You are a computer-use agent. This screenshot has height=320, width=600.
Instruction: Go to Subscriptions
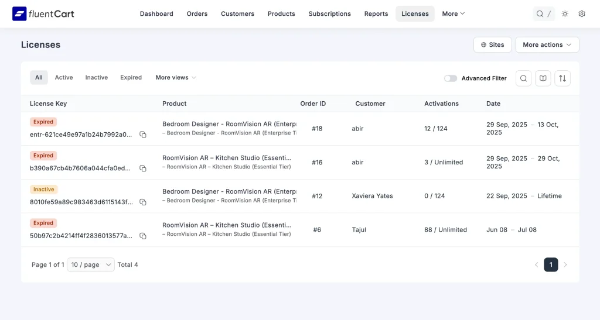click(329, 13)
